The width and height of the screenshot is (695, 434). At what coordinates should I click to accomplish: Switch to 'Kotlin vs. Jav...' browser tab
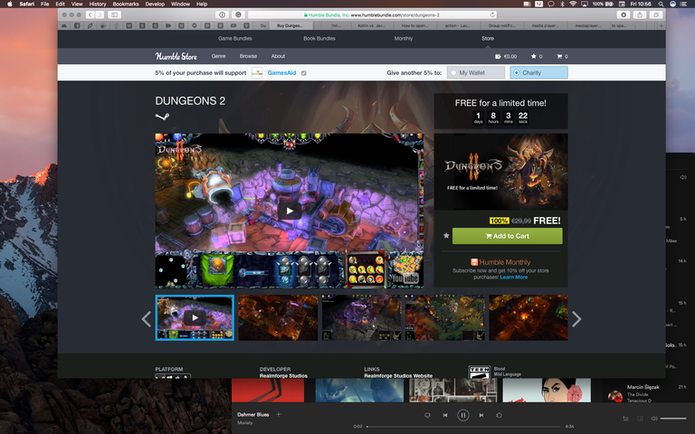coord(371,25)
